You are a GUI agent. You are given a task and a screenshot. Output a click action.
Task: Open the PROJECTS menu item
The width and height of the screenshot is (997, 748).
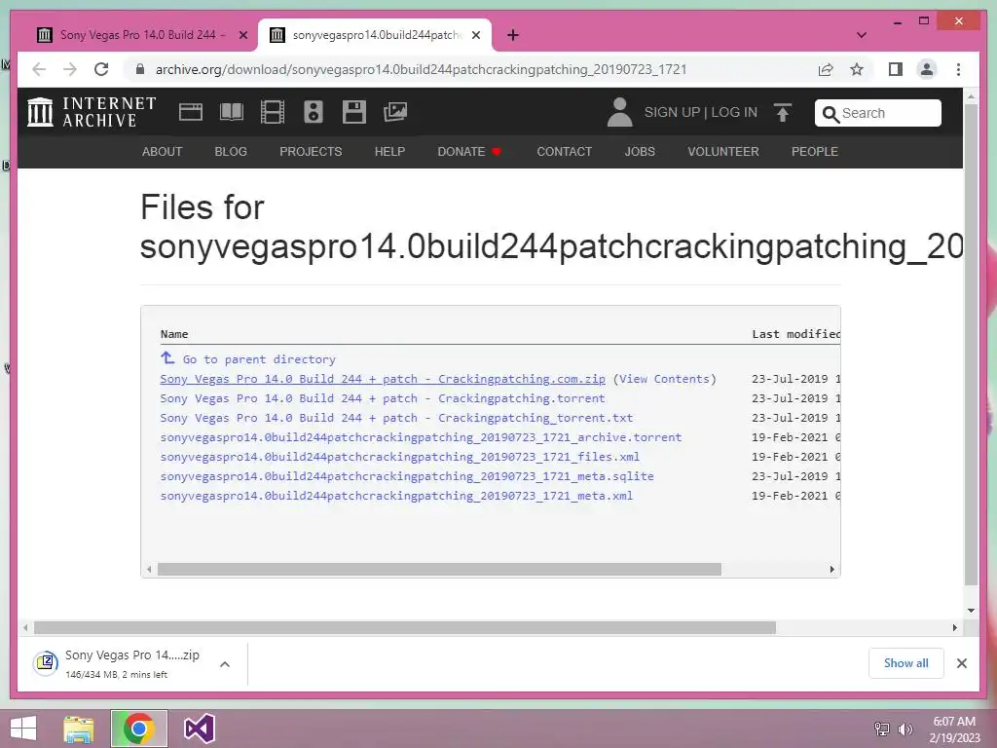311,151
